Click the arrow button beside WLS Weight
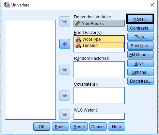This screenshot has width=159, height=135. (65, 115)
